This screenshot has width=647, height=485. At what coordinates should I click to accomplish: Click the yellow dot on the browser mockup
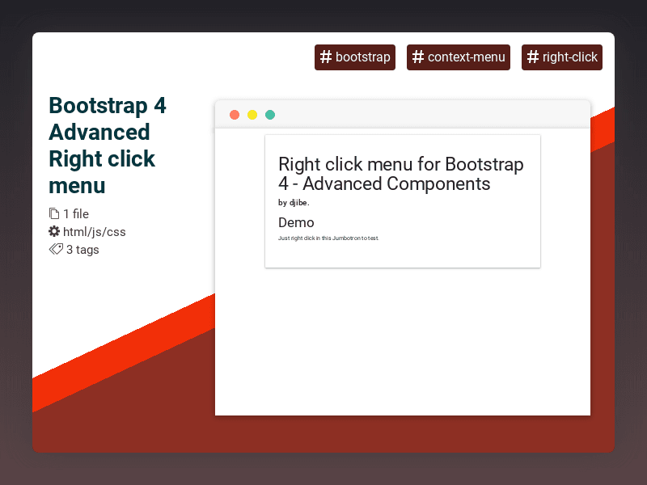click(x=252, y=115)
